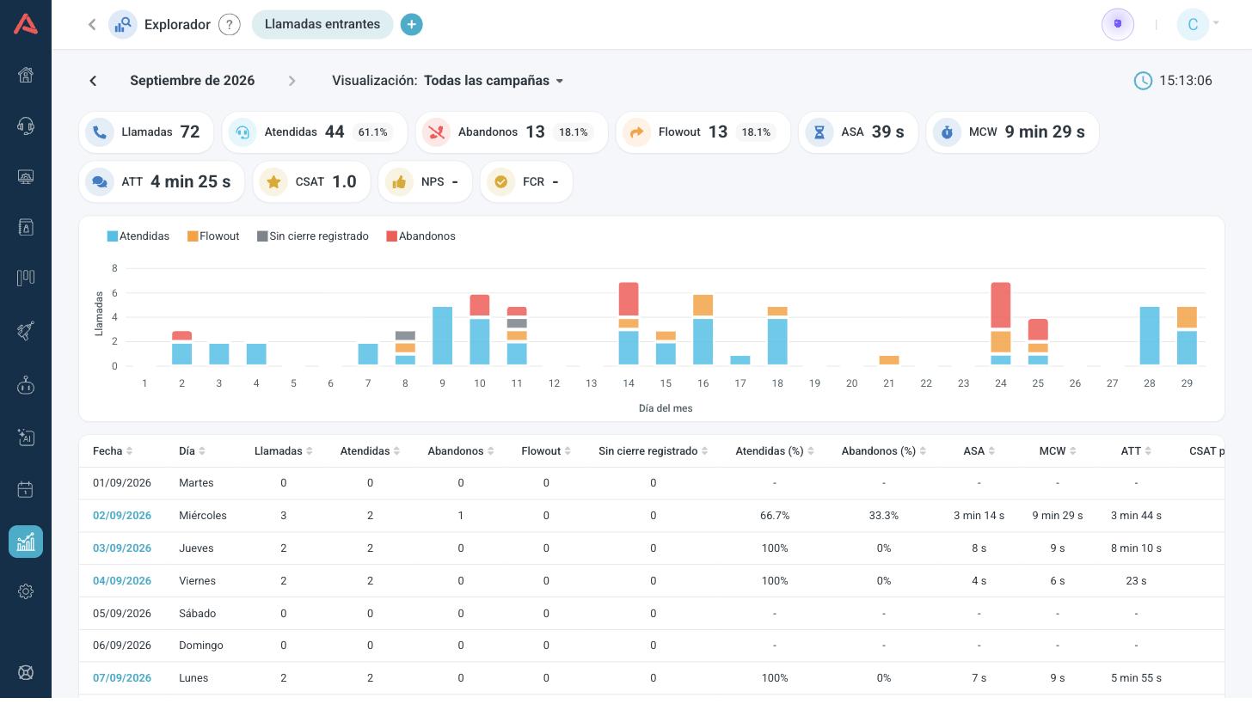Click the red Abandonos bar on day 24
This screenshot has width=1252, height=704.
[x=1001, y=307]
